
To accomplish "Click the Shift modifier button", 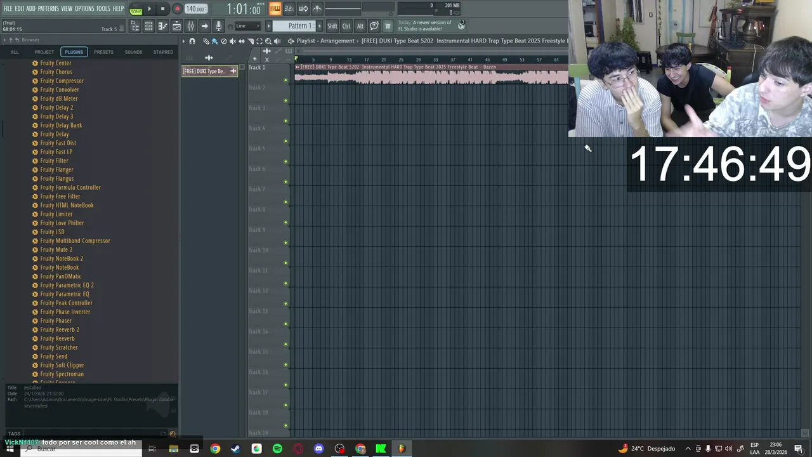I will [332, 26].
